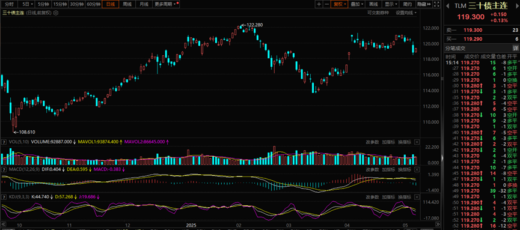
Task: Switch to 5分钟 chart period
Action: pos(43,4)
